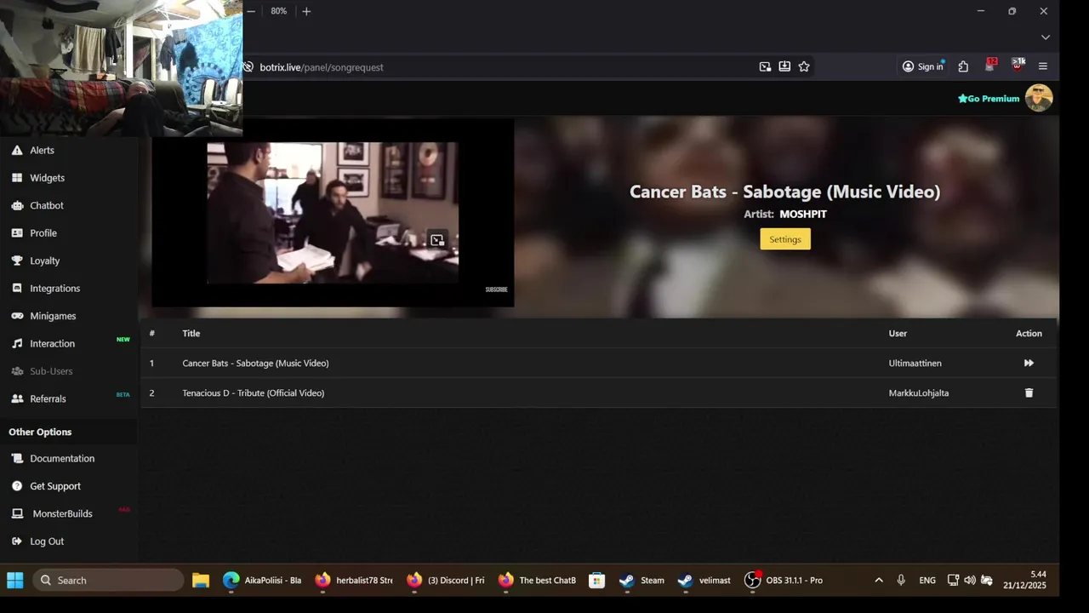Open the Profile page
This screenshot has width=1089, height=613.
tap(43, 233)
